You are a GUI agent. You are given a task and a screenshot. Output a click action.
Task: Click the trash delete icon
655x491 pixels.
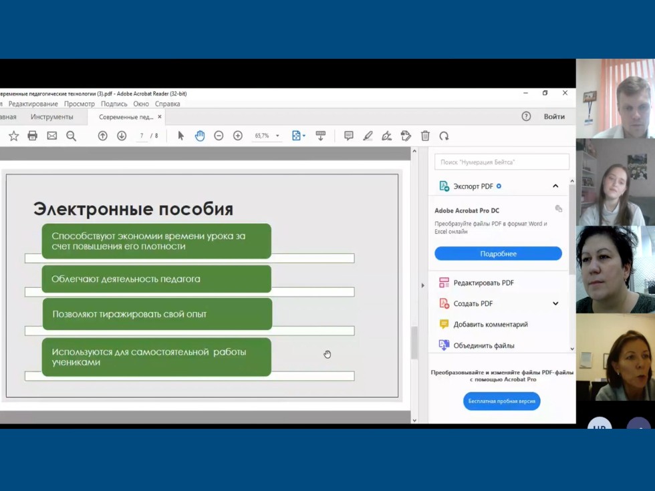pos(425,136)
